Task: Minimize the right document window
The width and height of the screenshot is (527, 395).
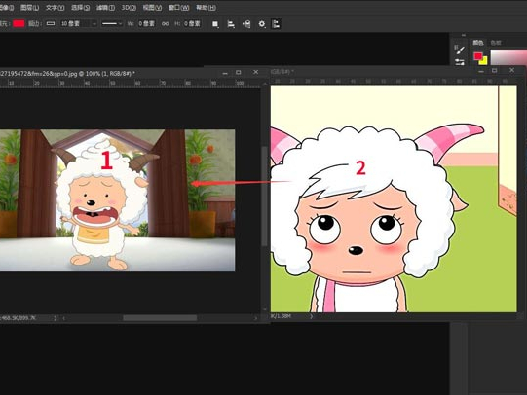Action: [481, 71]
